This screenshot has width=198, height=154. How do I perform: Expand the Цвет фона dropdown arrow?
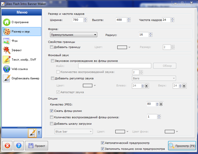click(177, 131)
